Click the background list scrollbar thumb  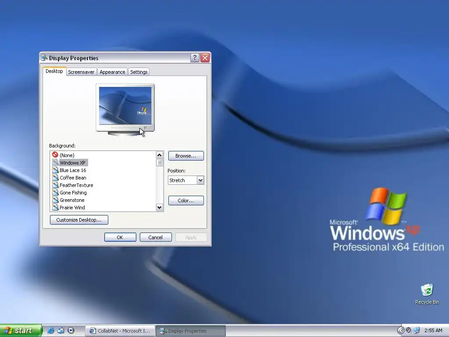160,162
